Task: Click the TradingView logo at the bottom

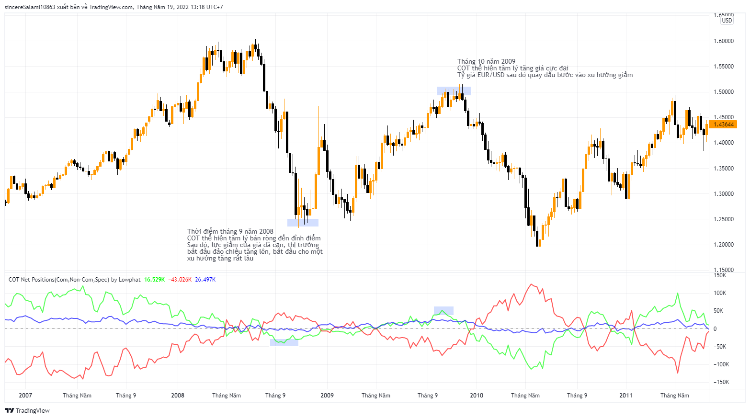Action: [27, 410]
